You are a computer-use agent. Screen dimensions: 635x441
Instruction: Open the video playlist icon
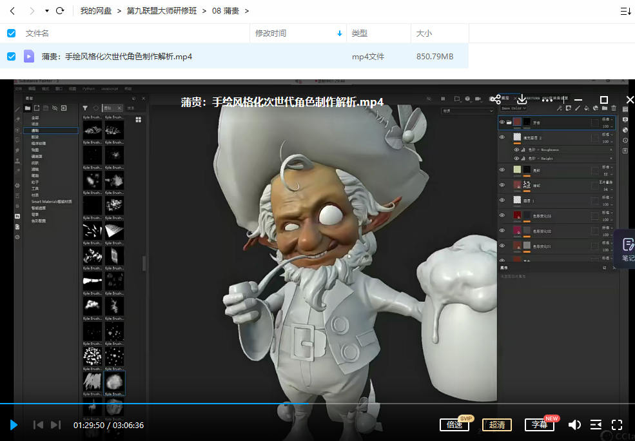pos(596,424)
